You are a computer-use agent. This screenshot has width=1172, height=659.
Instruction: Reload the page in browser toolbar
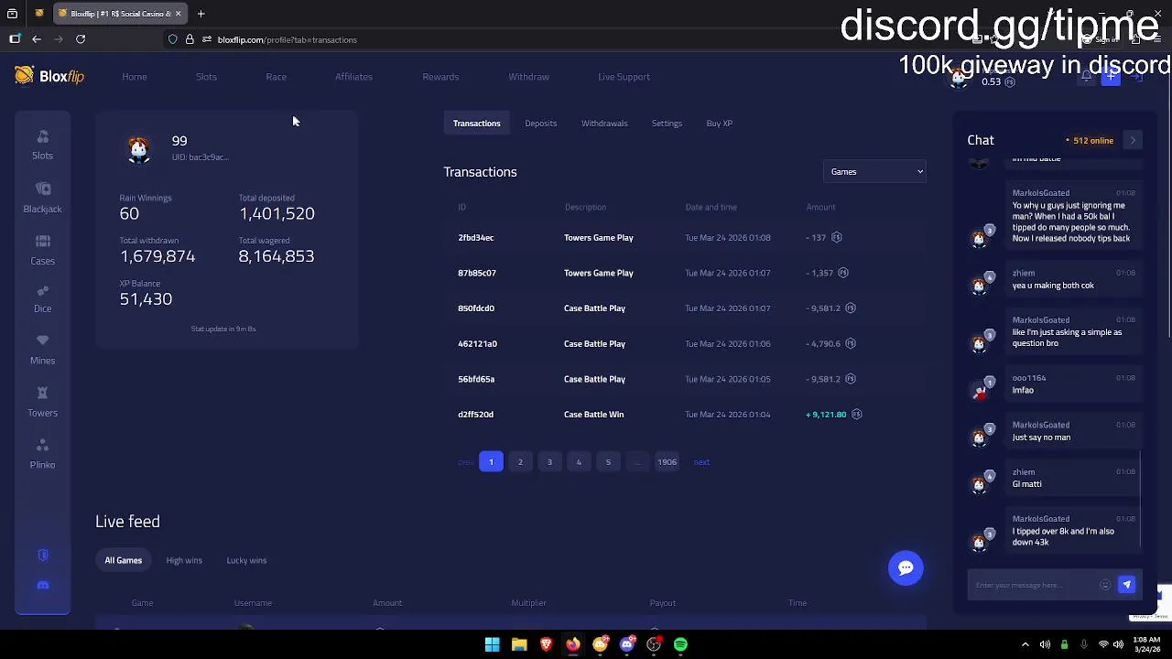81,39
